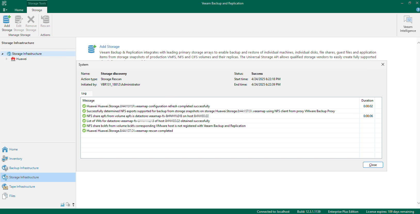Click the Add Storage ribbon button

coord(7,24)
